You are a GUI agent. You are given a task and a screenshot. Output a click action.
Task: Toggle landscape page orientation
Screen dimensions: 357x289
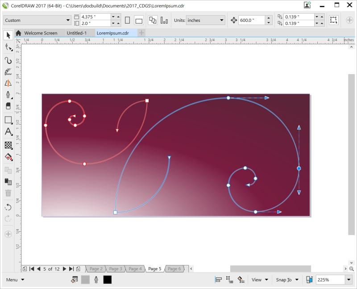pos(139,20)
